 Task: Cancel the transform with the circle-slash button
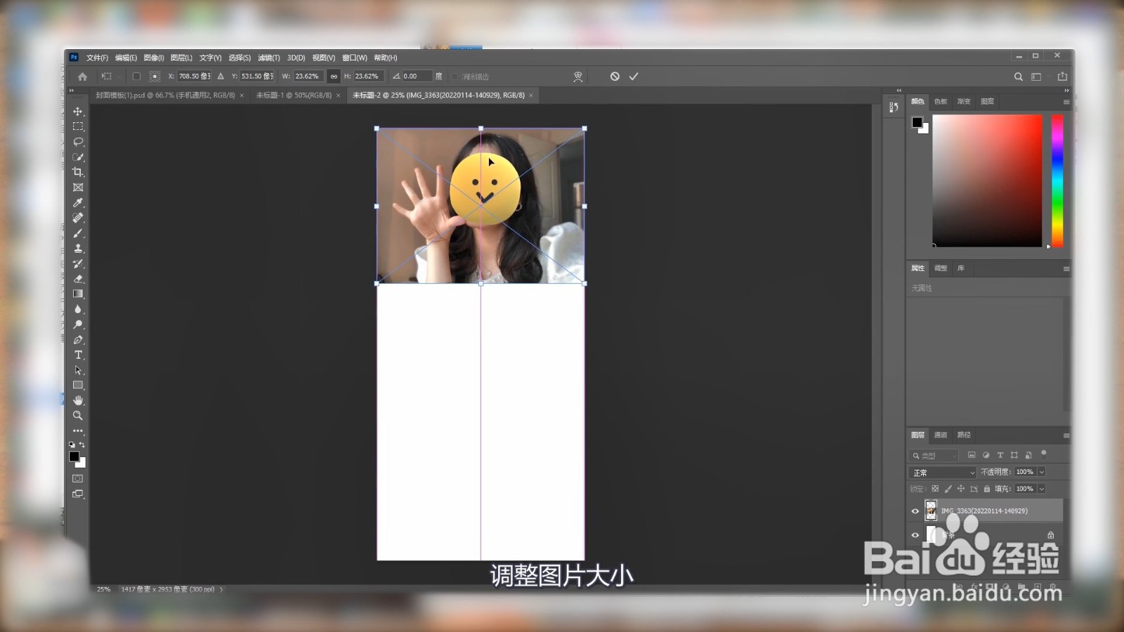tap(617, 76)
